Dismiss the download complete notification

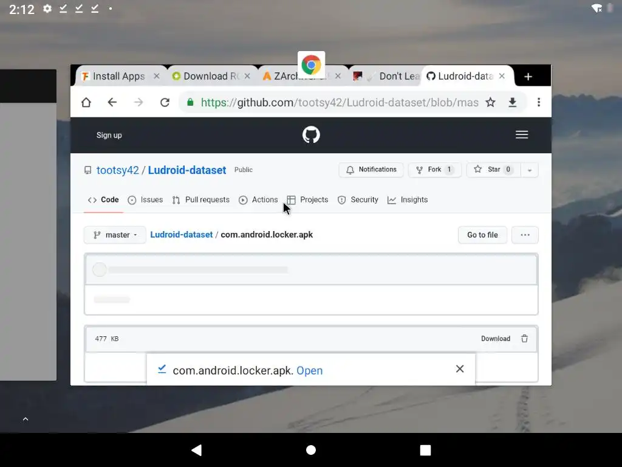460,369
